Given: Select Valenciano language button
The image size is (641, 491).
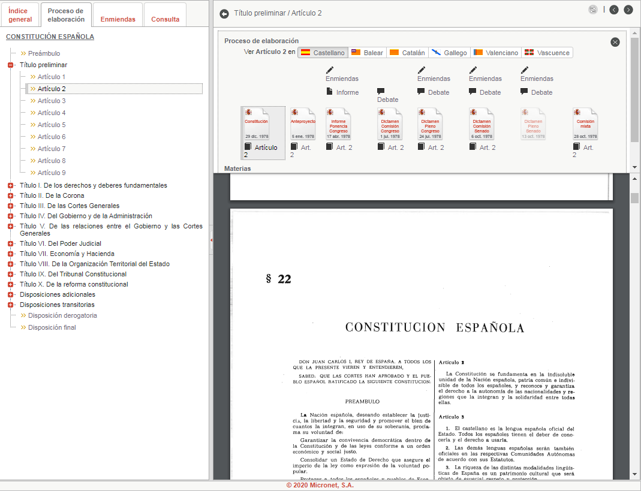Looking at the screenshot, I should pos(496,53).
